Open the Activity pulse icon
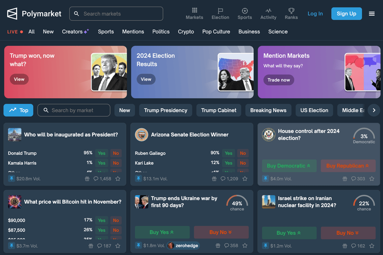Image resolution: width=383 pixels, height=255 pixels. pos(268,11)
